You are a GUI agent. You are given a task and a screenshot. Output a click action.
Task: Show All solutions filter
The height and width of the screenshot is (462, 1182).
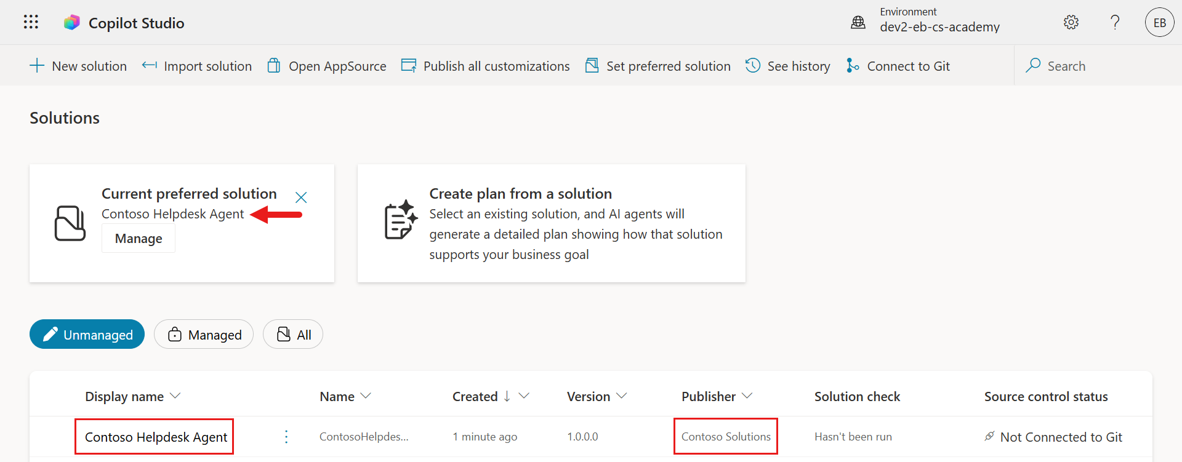click(293, 335)
